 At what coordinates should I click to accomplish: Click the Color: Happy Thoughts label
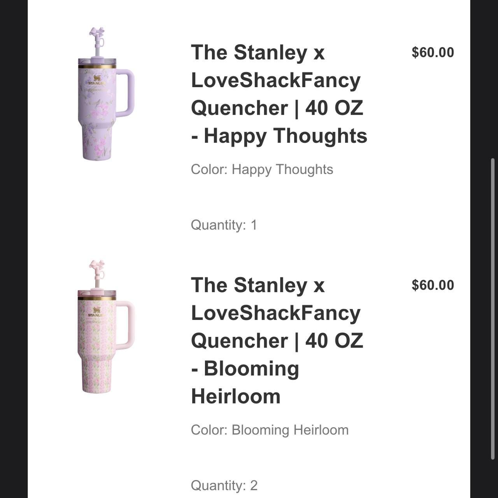pyautogui.click(x=261, y=169)
